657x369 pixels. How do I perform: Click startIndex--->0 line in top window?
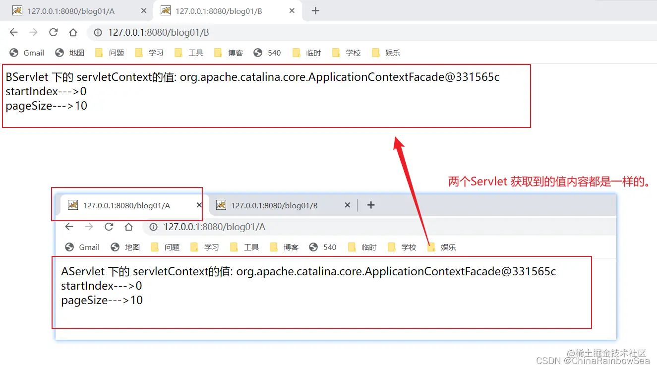pos(46,91)
